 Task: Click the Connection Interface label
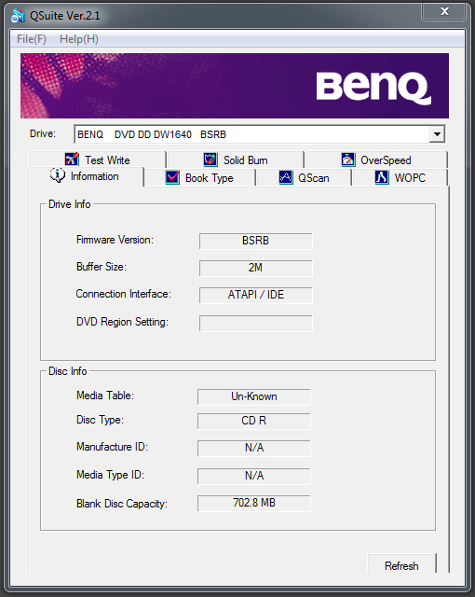tap(124, 294)
